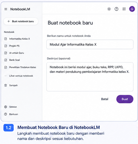Open the Informatika Kelas X notebook
This screenshot has height=144, width=138.
(x=20, y=39)
